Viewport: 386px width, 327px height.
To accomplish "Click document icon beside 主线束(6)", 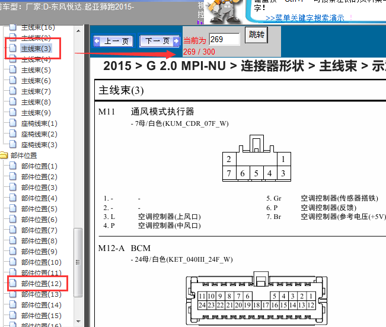I will [13, 80].
